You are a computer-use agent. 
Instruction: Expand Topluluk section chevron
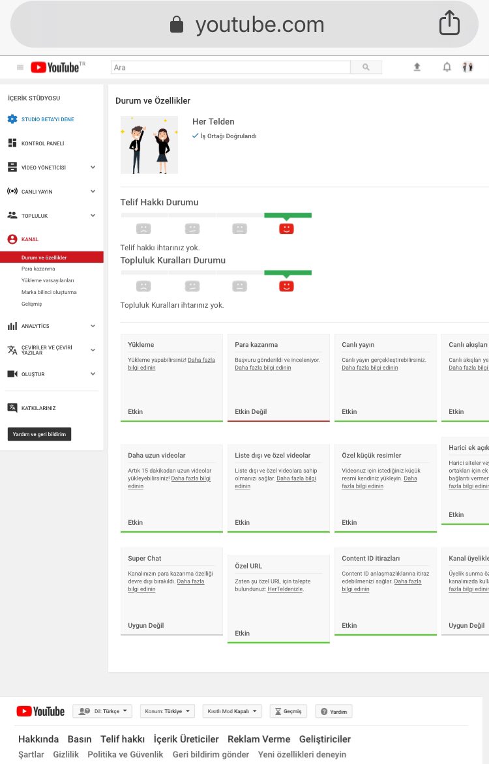pyautogui.click(x=93, y=215)
